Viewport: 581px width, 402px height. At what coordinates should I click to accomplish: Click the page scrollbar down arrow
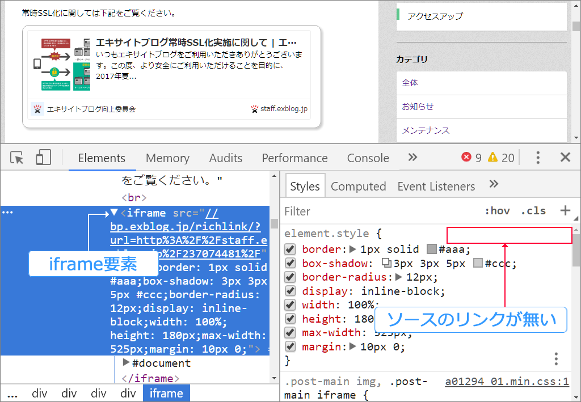coord(576,138)
